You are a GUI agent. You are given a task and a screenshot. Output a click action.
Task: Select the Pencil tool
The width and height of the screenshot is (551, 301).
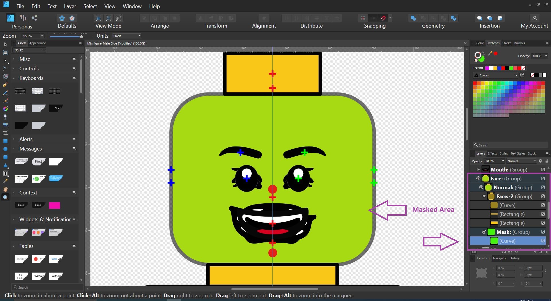(x=5, y=93)
